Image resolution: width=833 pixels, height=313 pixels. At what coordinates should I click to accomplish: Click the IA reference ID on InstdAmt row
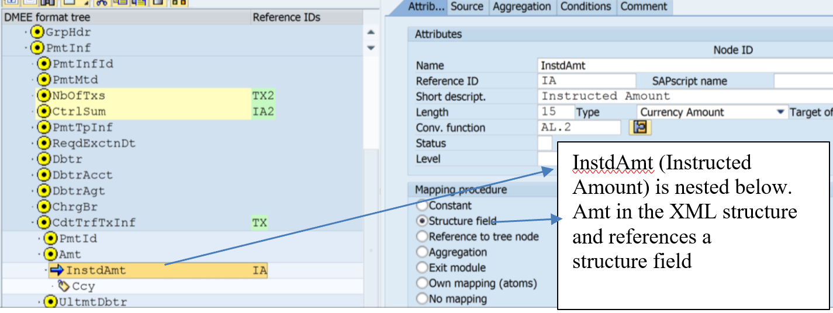pyautogui.click(x=260, y=270)
